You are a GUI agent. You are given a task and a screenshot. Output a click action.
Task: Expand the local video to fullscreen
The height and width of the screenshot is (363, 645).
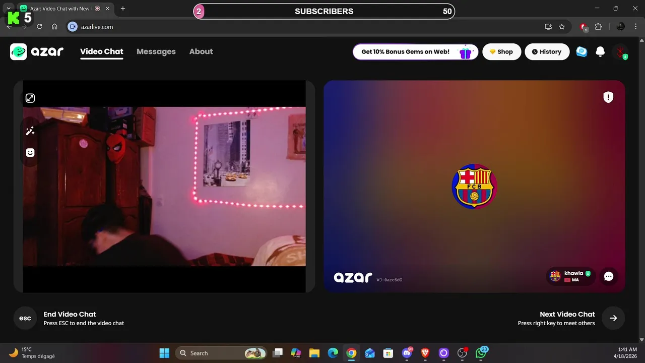pyautogui.click(x=30, y=98)
